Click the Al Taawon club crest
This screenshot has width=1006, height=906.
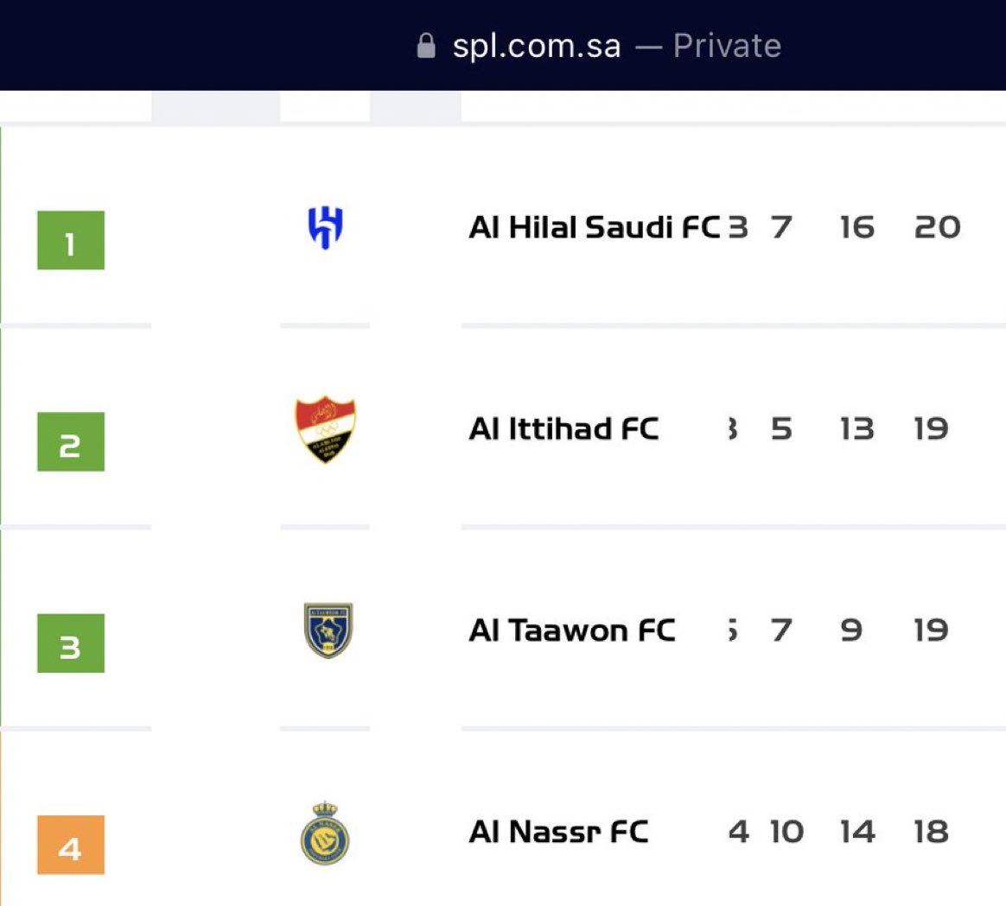[x=328, y=630]
